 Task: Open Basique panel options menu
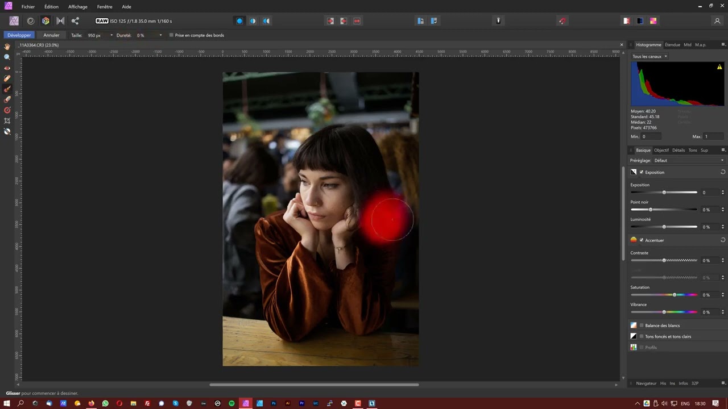point(723,150)
